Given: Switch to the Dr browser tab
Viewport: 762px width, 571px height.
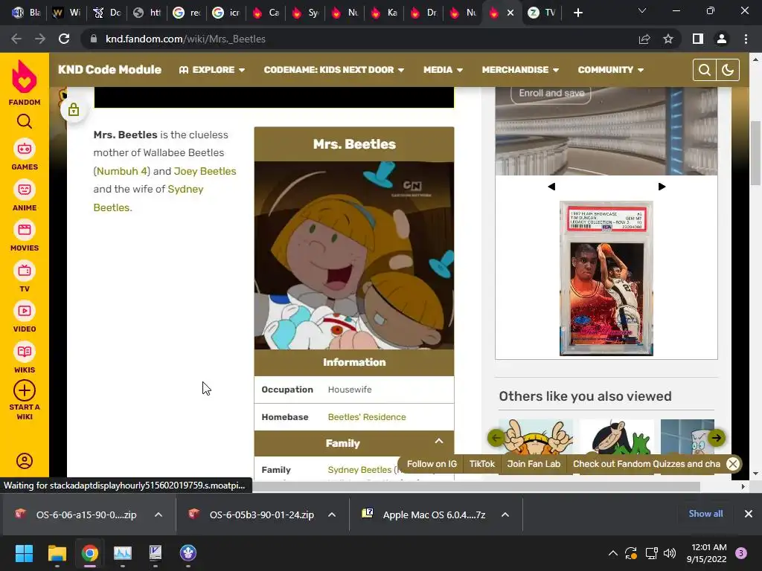Looking at the screenshot, I should click(423, 13).
